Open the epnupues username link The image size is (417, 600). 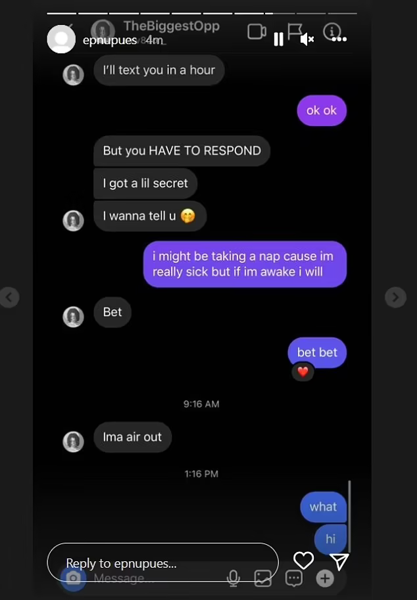pyautogui.click(x=110, y=40)
